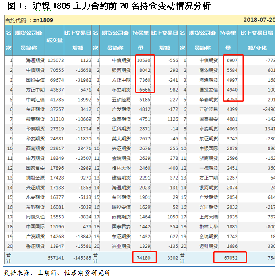The width and height of the screenshot is (277, 276).
Task: Select long position value 6666
Action: pyautogui.click(x=145, y=90)
